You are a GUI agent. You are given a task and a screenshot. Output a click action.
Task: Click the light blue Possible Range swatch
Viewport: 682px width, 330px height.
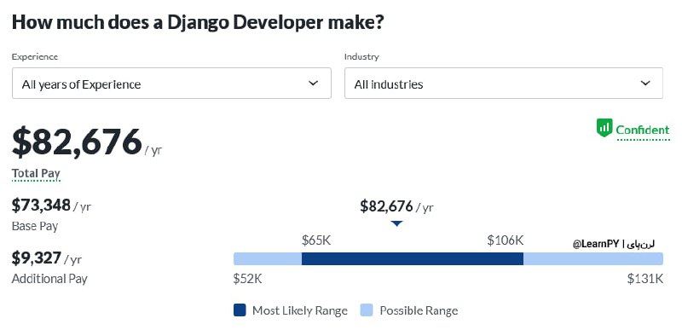[x=367, y=310]
